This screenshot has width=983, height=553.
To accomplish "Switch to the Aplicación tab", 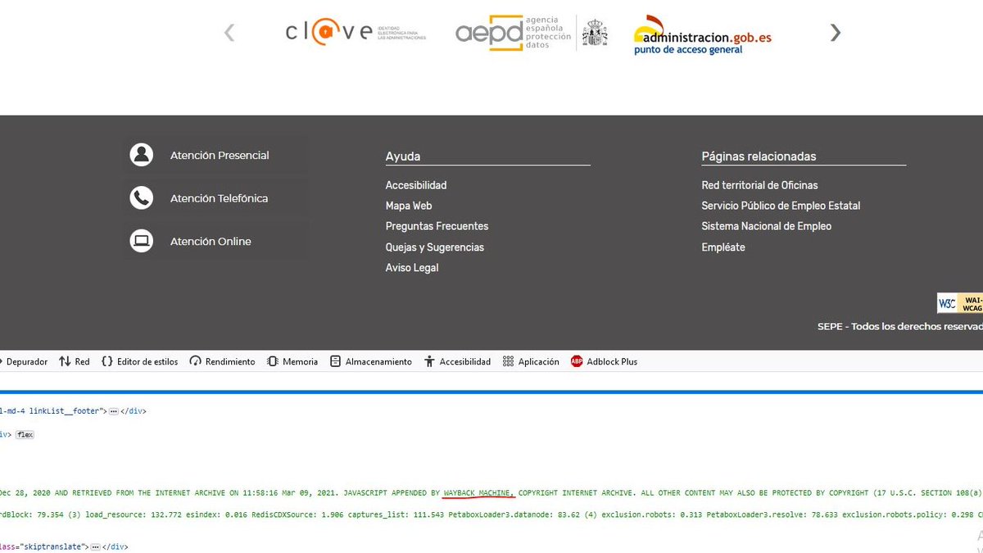I will (530, 361).
